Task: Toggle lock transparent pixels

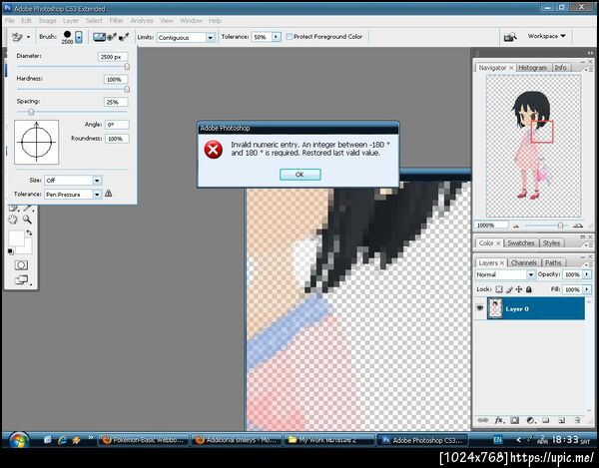Action: [x=499, y=289]
